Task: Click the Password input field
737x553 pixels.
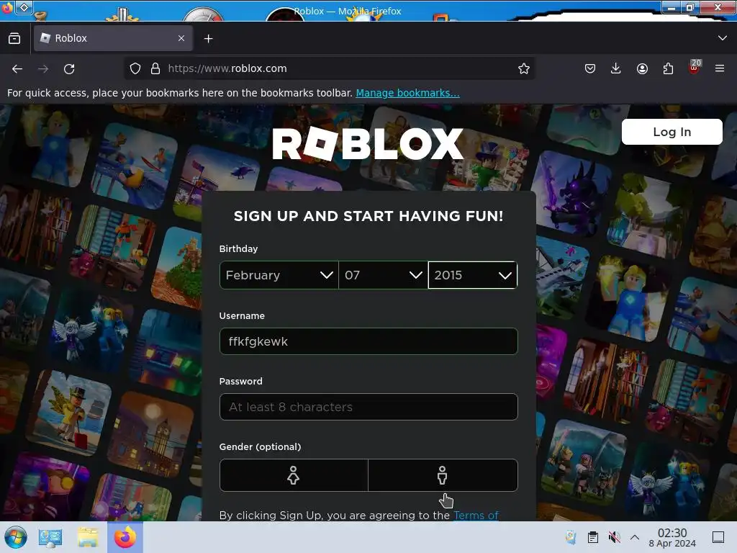Action: (368, 407)
